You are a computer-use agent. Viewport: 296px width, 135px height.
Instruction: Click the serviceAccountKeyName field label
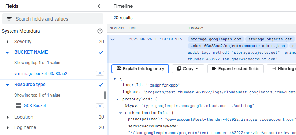point(153,126)
